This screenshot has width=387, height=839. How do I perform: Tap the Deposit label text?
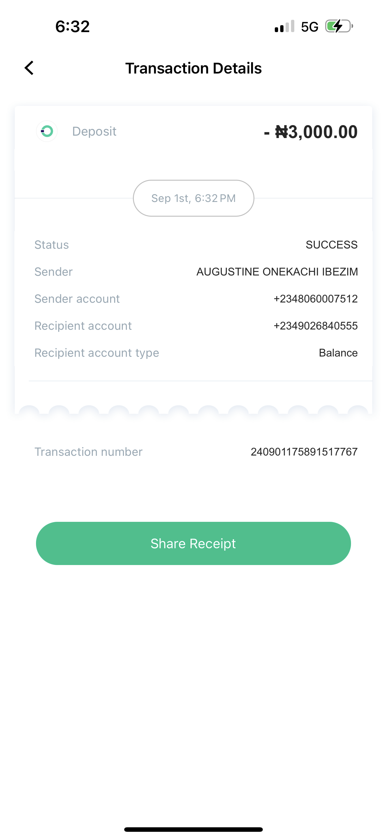point(94,131)
